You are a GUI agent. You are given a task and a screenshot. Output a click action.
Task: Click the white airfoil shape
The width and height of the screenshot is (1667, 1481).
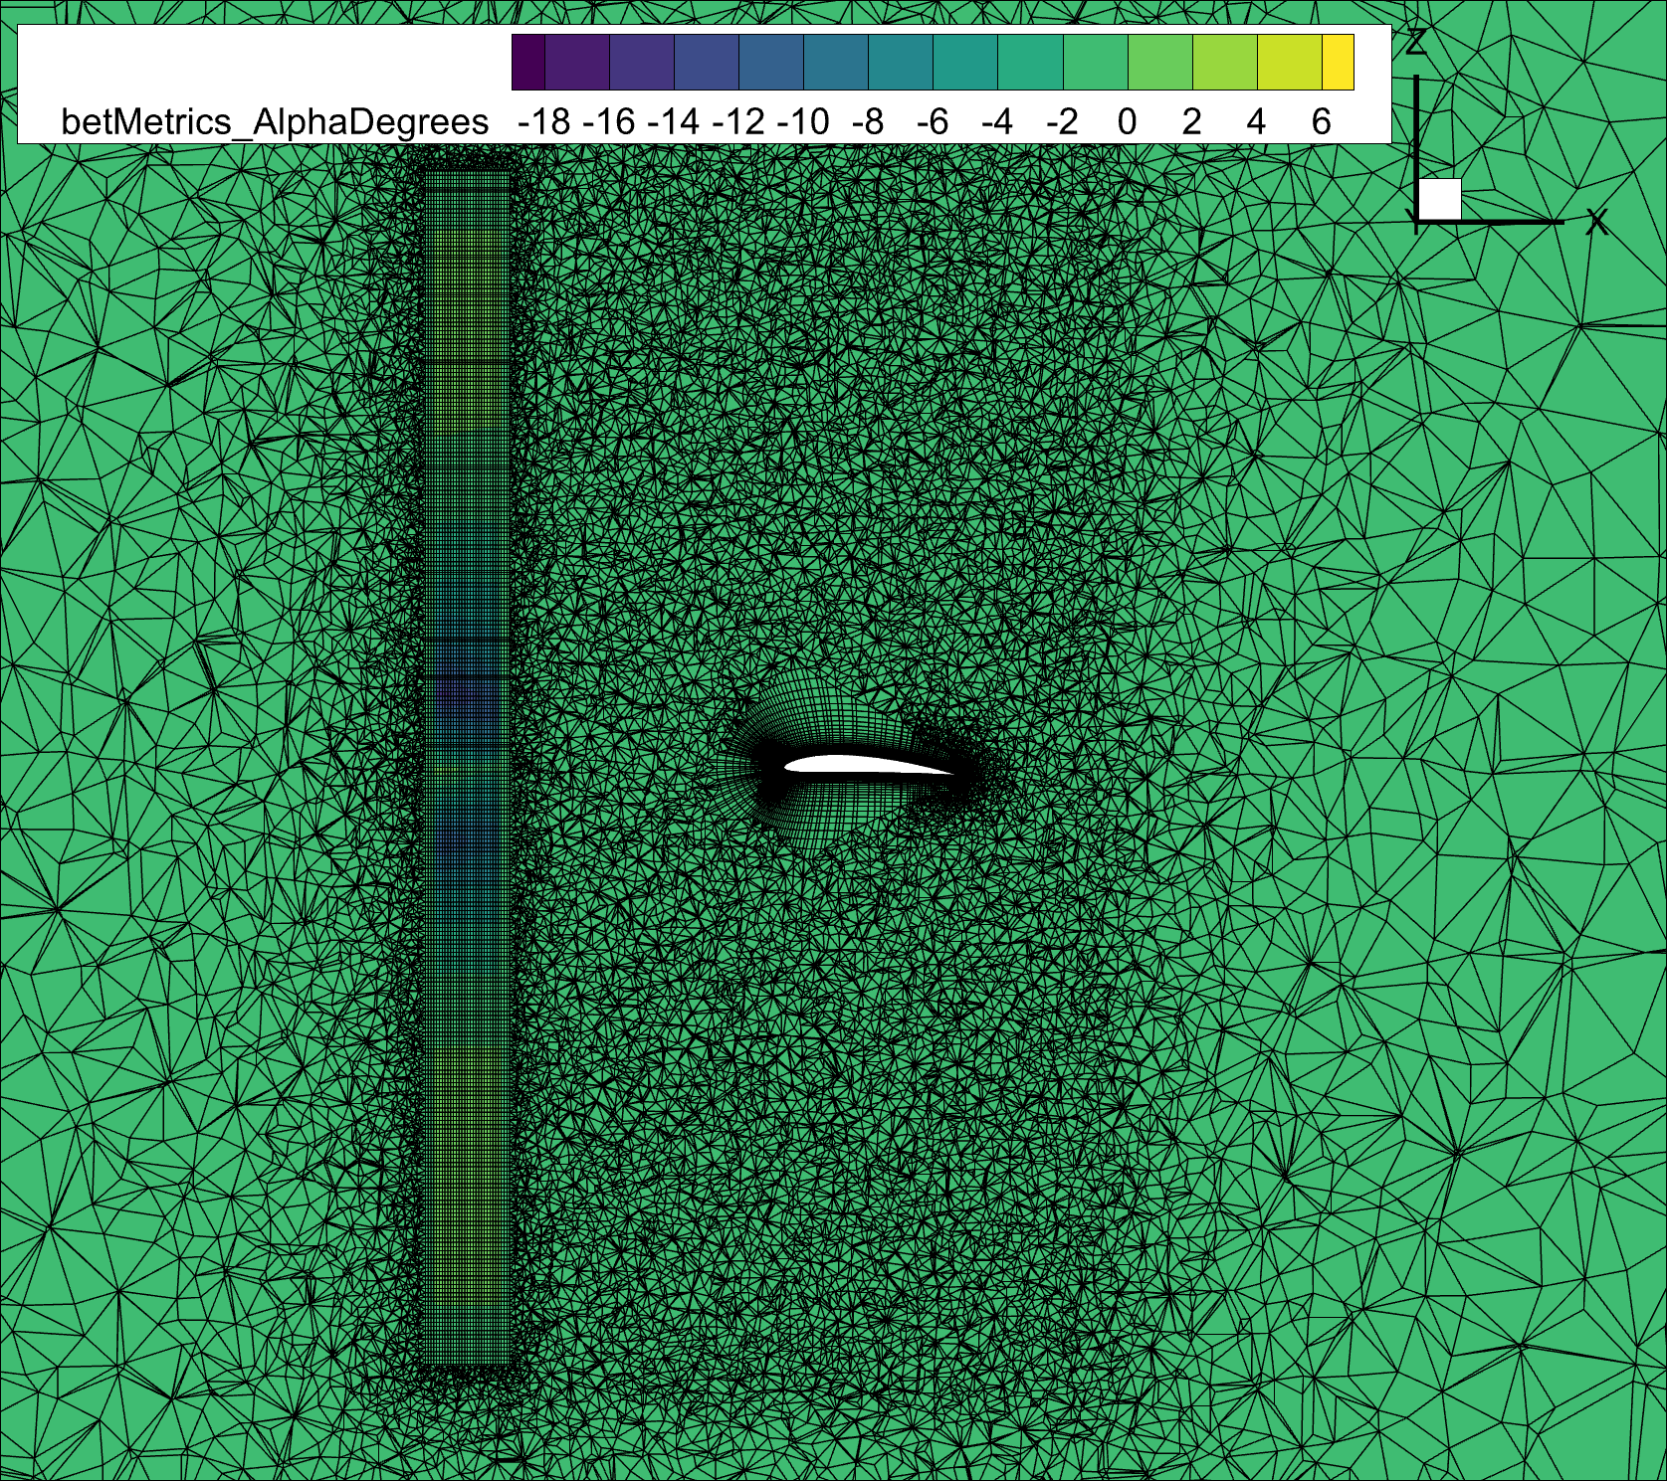click(x=856, y=764)
